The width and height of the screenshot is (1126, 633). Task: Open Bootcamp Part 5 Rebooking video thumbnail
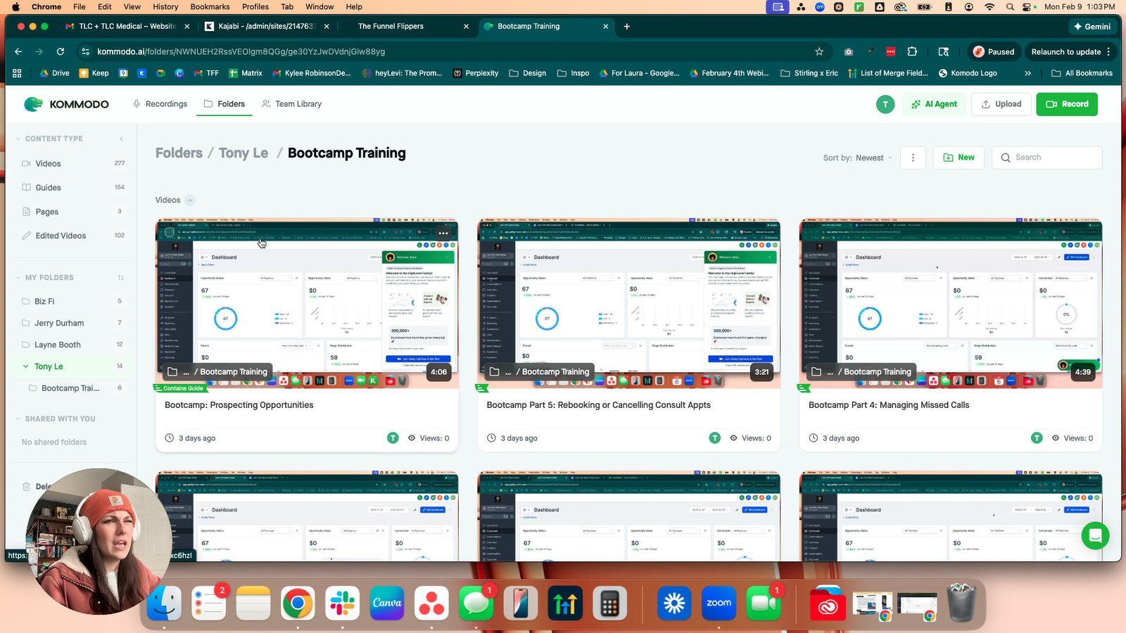[628, 303]
